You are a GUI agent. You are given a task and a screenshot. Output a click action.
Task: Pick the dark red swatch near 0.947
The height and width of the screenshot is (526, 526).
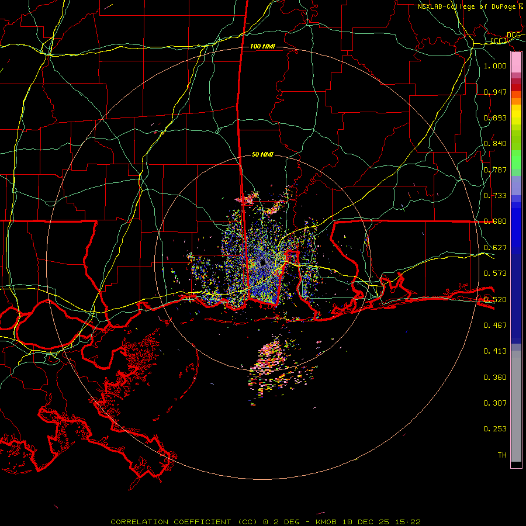516,87
